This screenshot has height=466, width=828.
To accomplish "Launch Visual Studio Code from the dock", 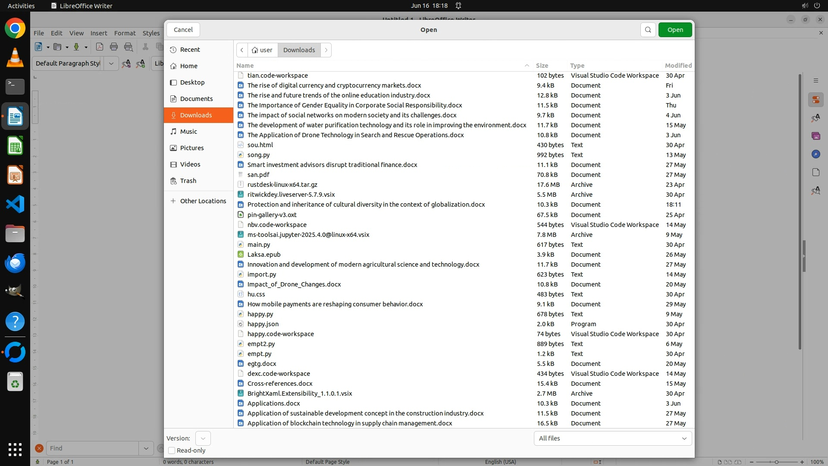I will pos(15,204).
